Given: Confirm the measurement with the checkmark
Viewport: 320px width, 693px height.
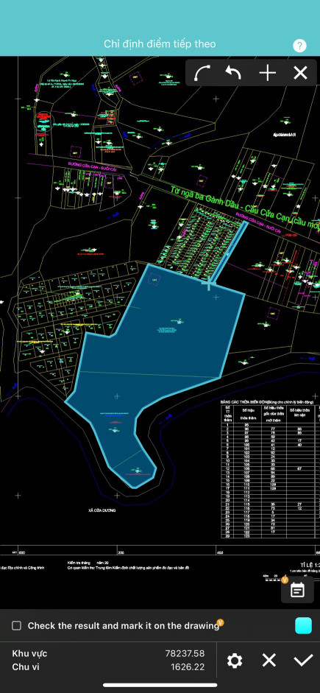Looking at the screenshot, I should point(303,661).
